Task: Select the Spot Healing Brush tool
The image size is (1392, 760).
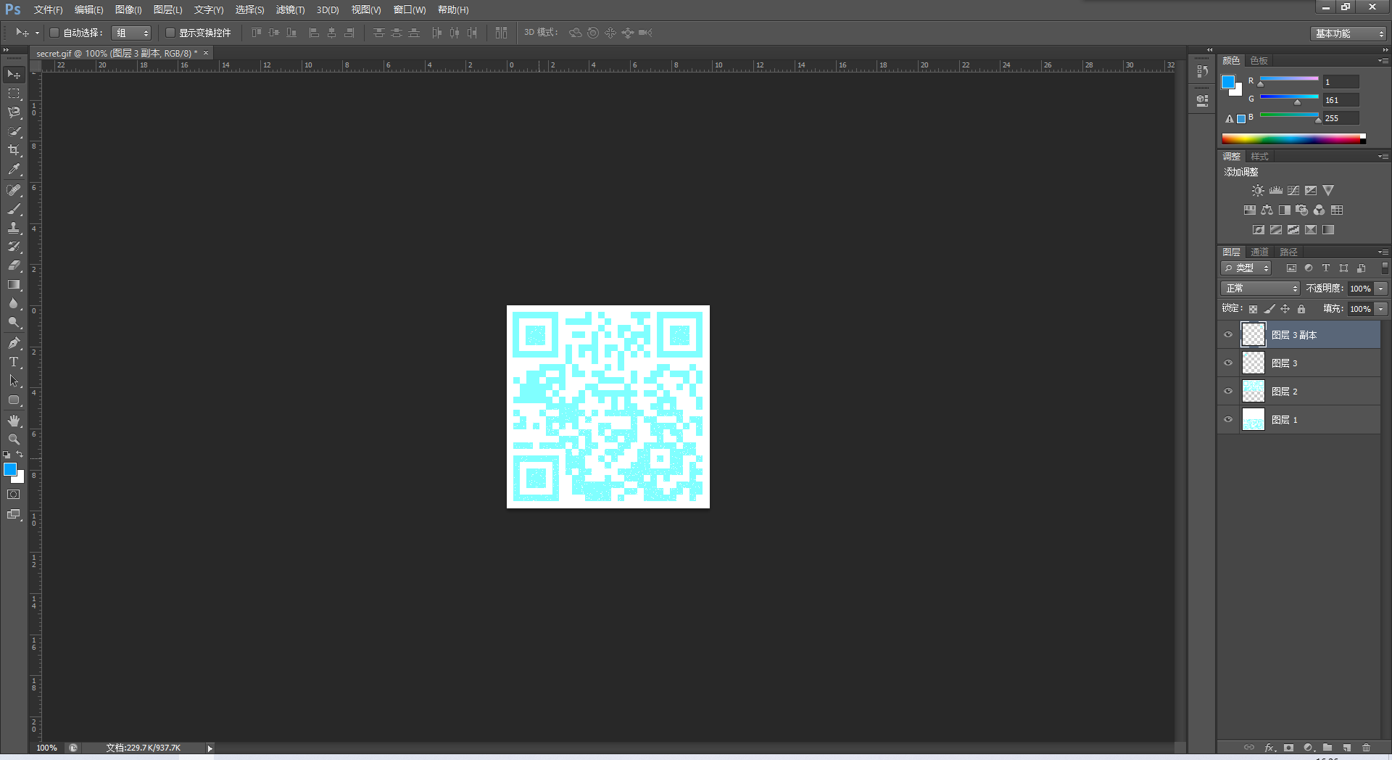Action: [x=14, y=190]
